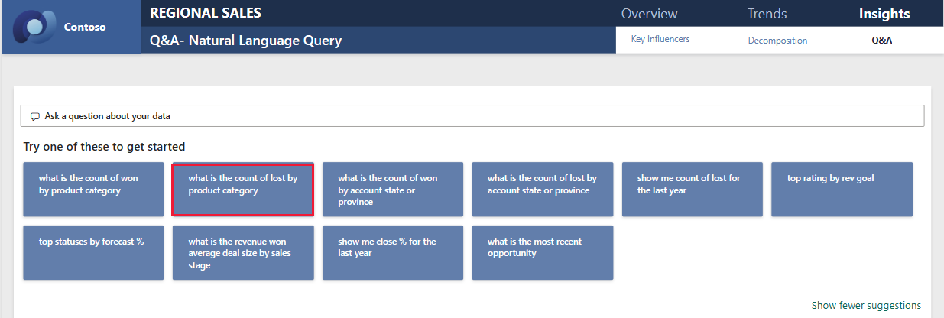This screenshot has width=944, height=318.
Task: Select 'top rating by rev goal' suggestion
Action: [842, 189]
